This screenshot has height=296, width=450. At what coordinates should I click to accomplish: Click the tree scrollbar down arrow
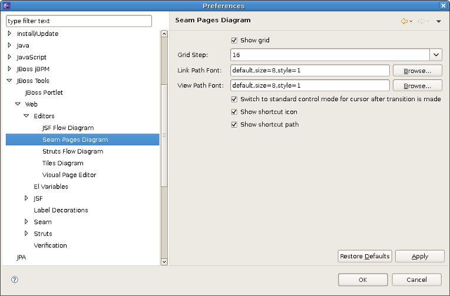point(164,261)
